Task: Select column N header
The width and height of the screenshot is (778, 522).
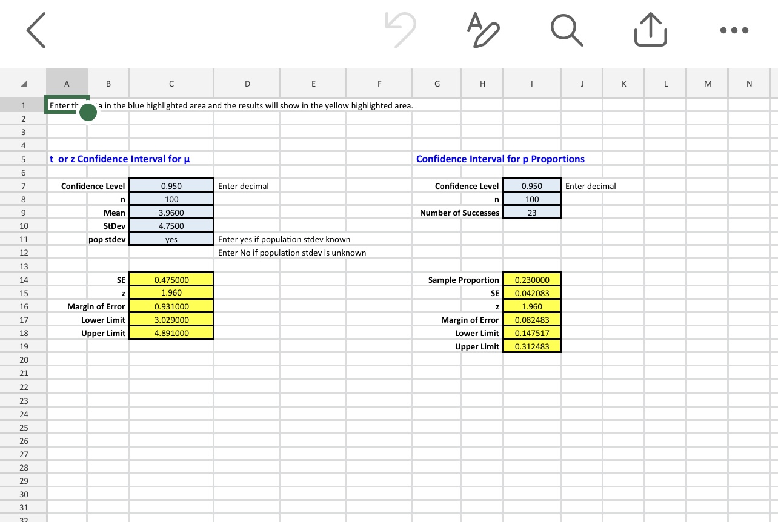Action: (749, 84)
